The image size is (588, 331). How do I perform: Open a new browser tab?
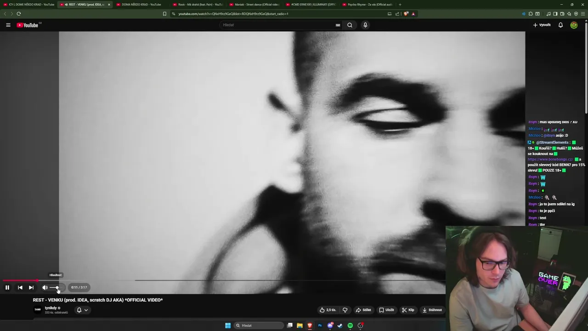tap(400, 5)
